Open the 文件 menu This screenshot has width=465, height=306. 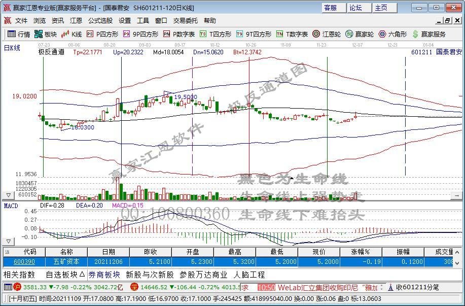click(x=21, y=20)
